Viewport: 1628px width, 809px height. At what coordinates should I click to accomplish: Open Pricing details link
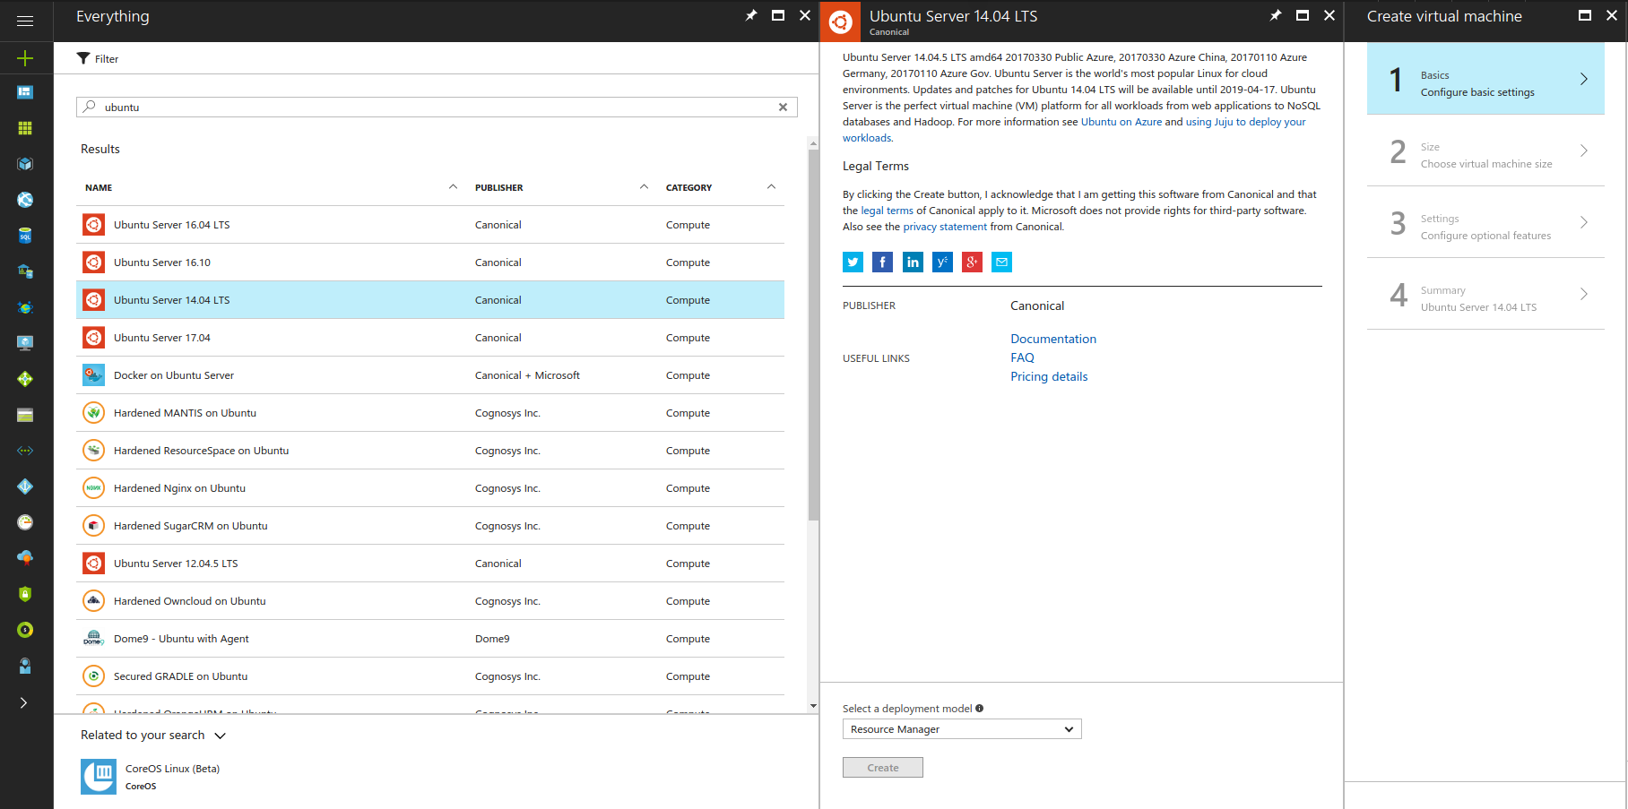(1049, 376)
